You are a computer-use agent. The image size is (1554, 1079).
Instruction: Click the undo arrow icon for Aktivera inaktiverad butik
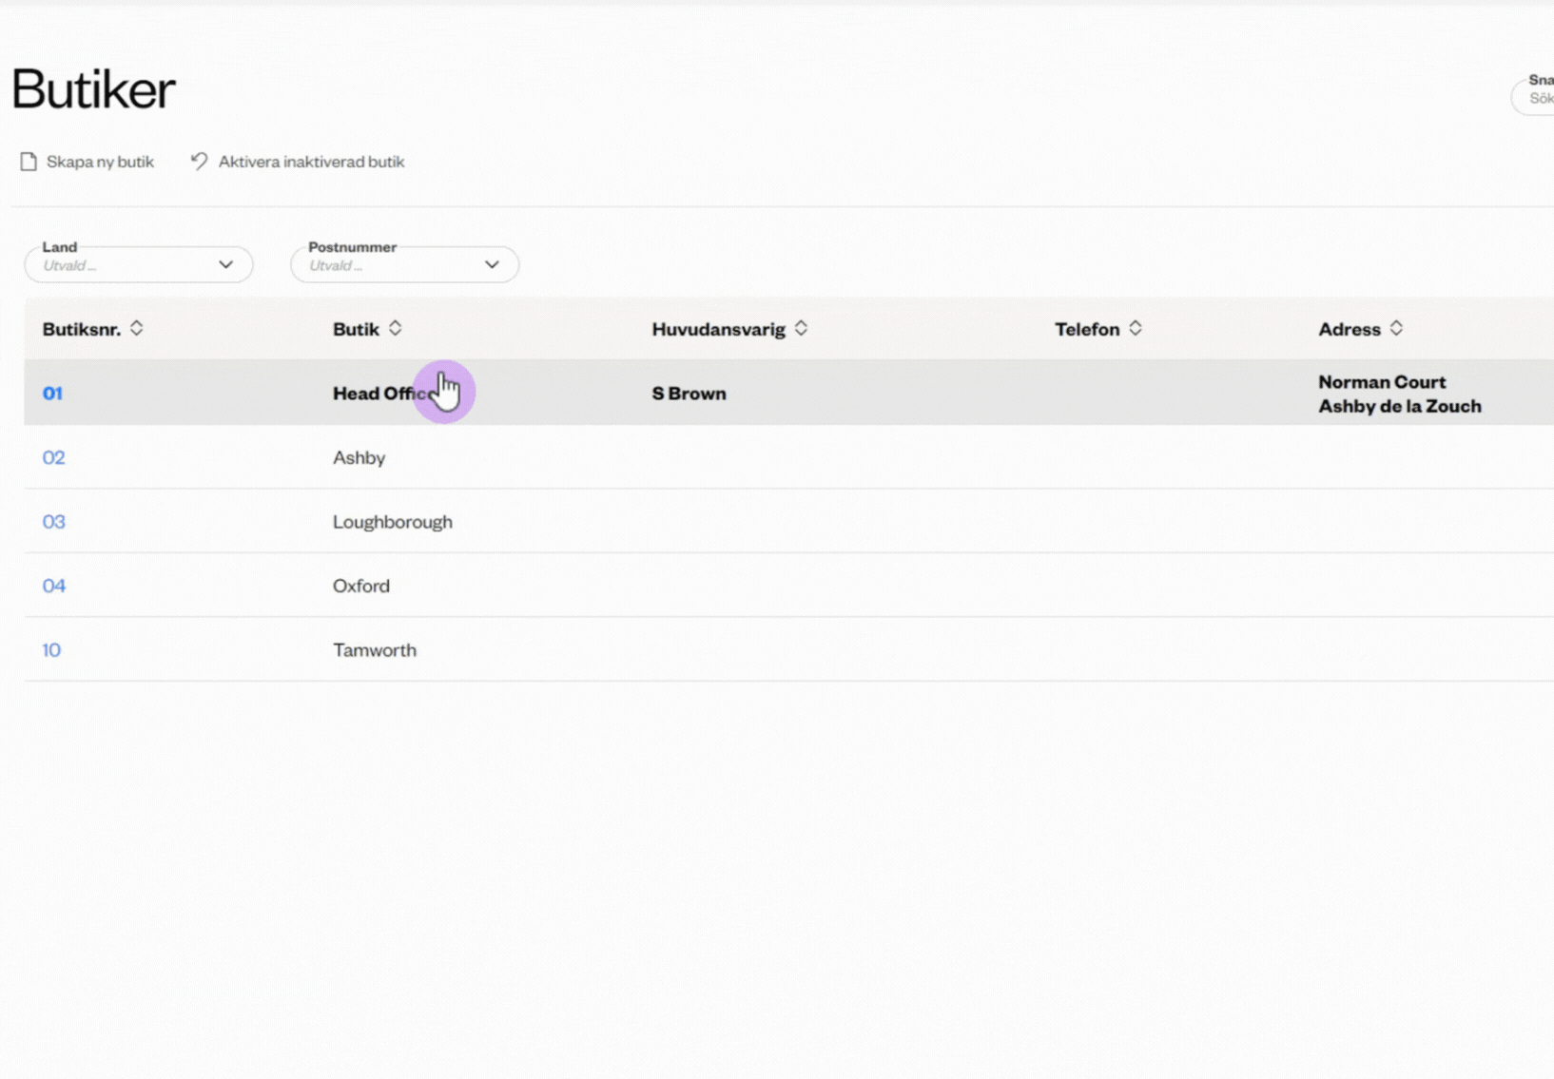tap(198, 161)
